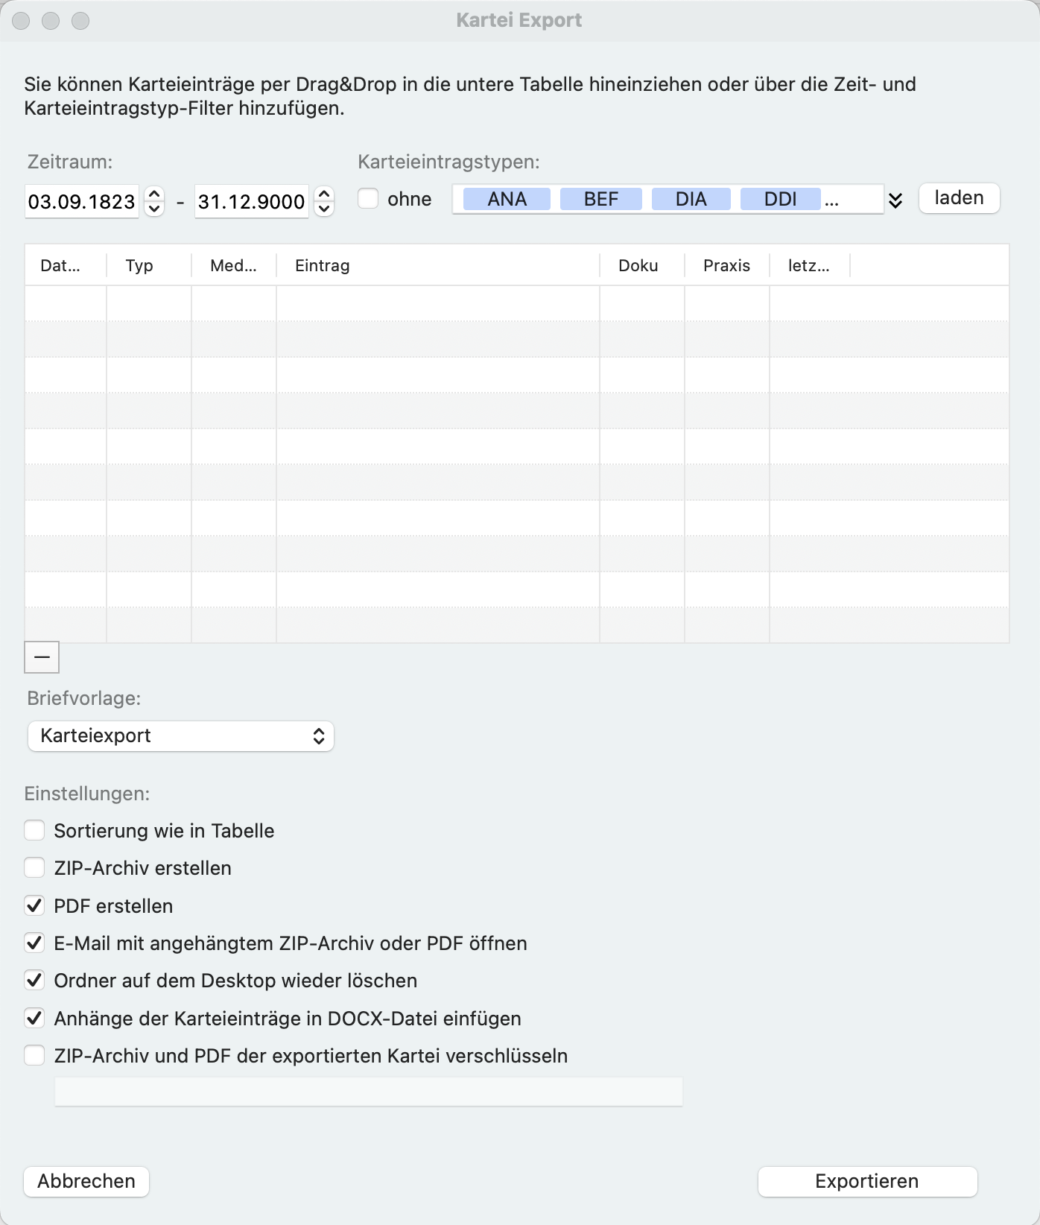Open the Briefvorlage Karteiexport dropdown
The width and height of the screenshot is (1040, 1225).
pos(180,736)
